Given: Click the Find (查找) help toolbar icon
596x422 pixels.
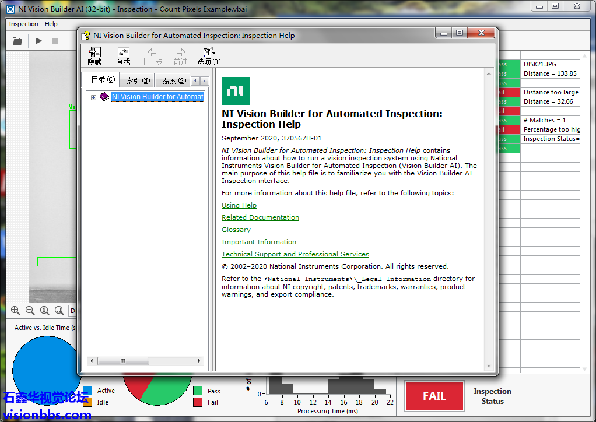Looking at the screenshot, I should click(x=123, y=56).
